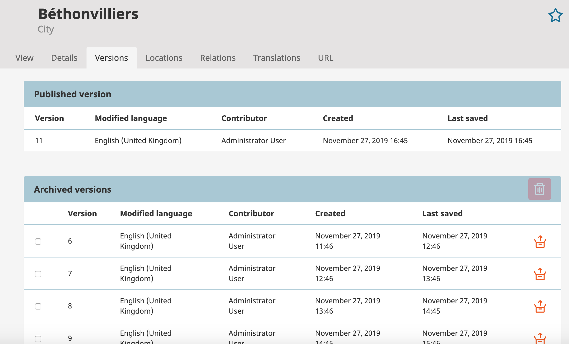Enable checkbox for version 9
Image resolution: width=569 pixels, height=344 pixels.
(38, 339)
